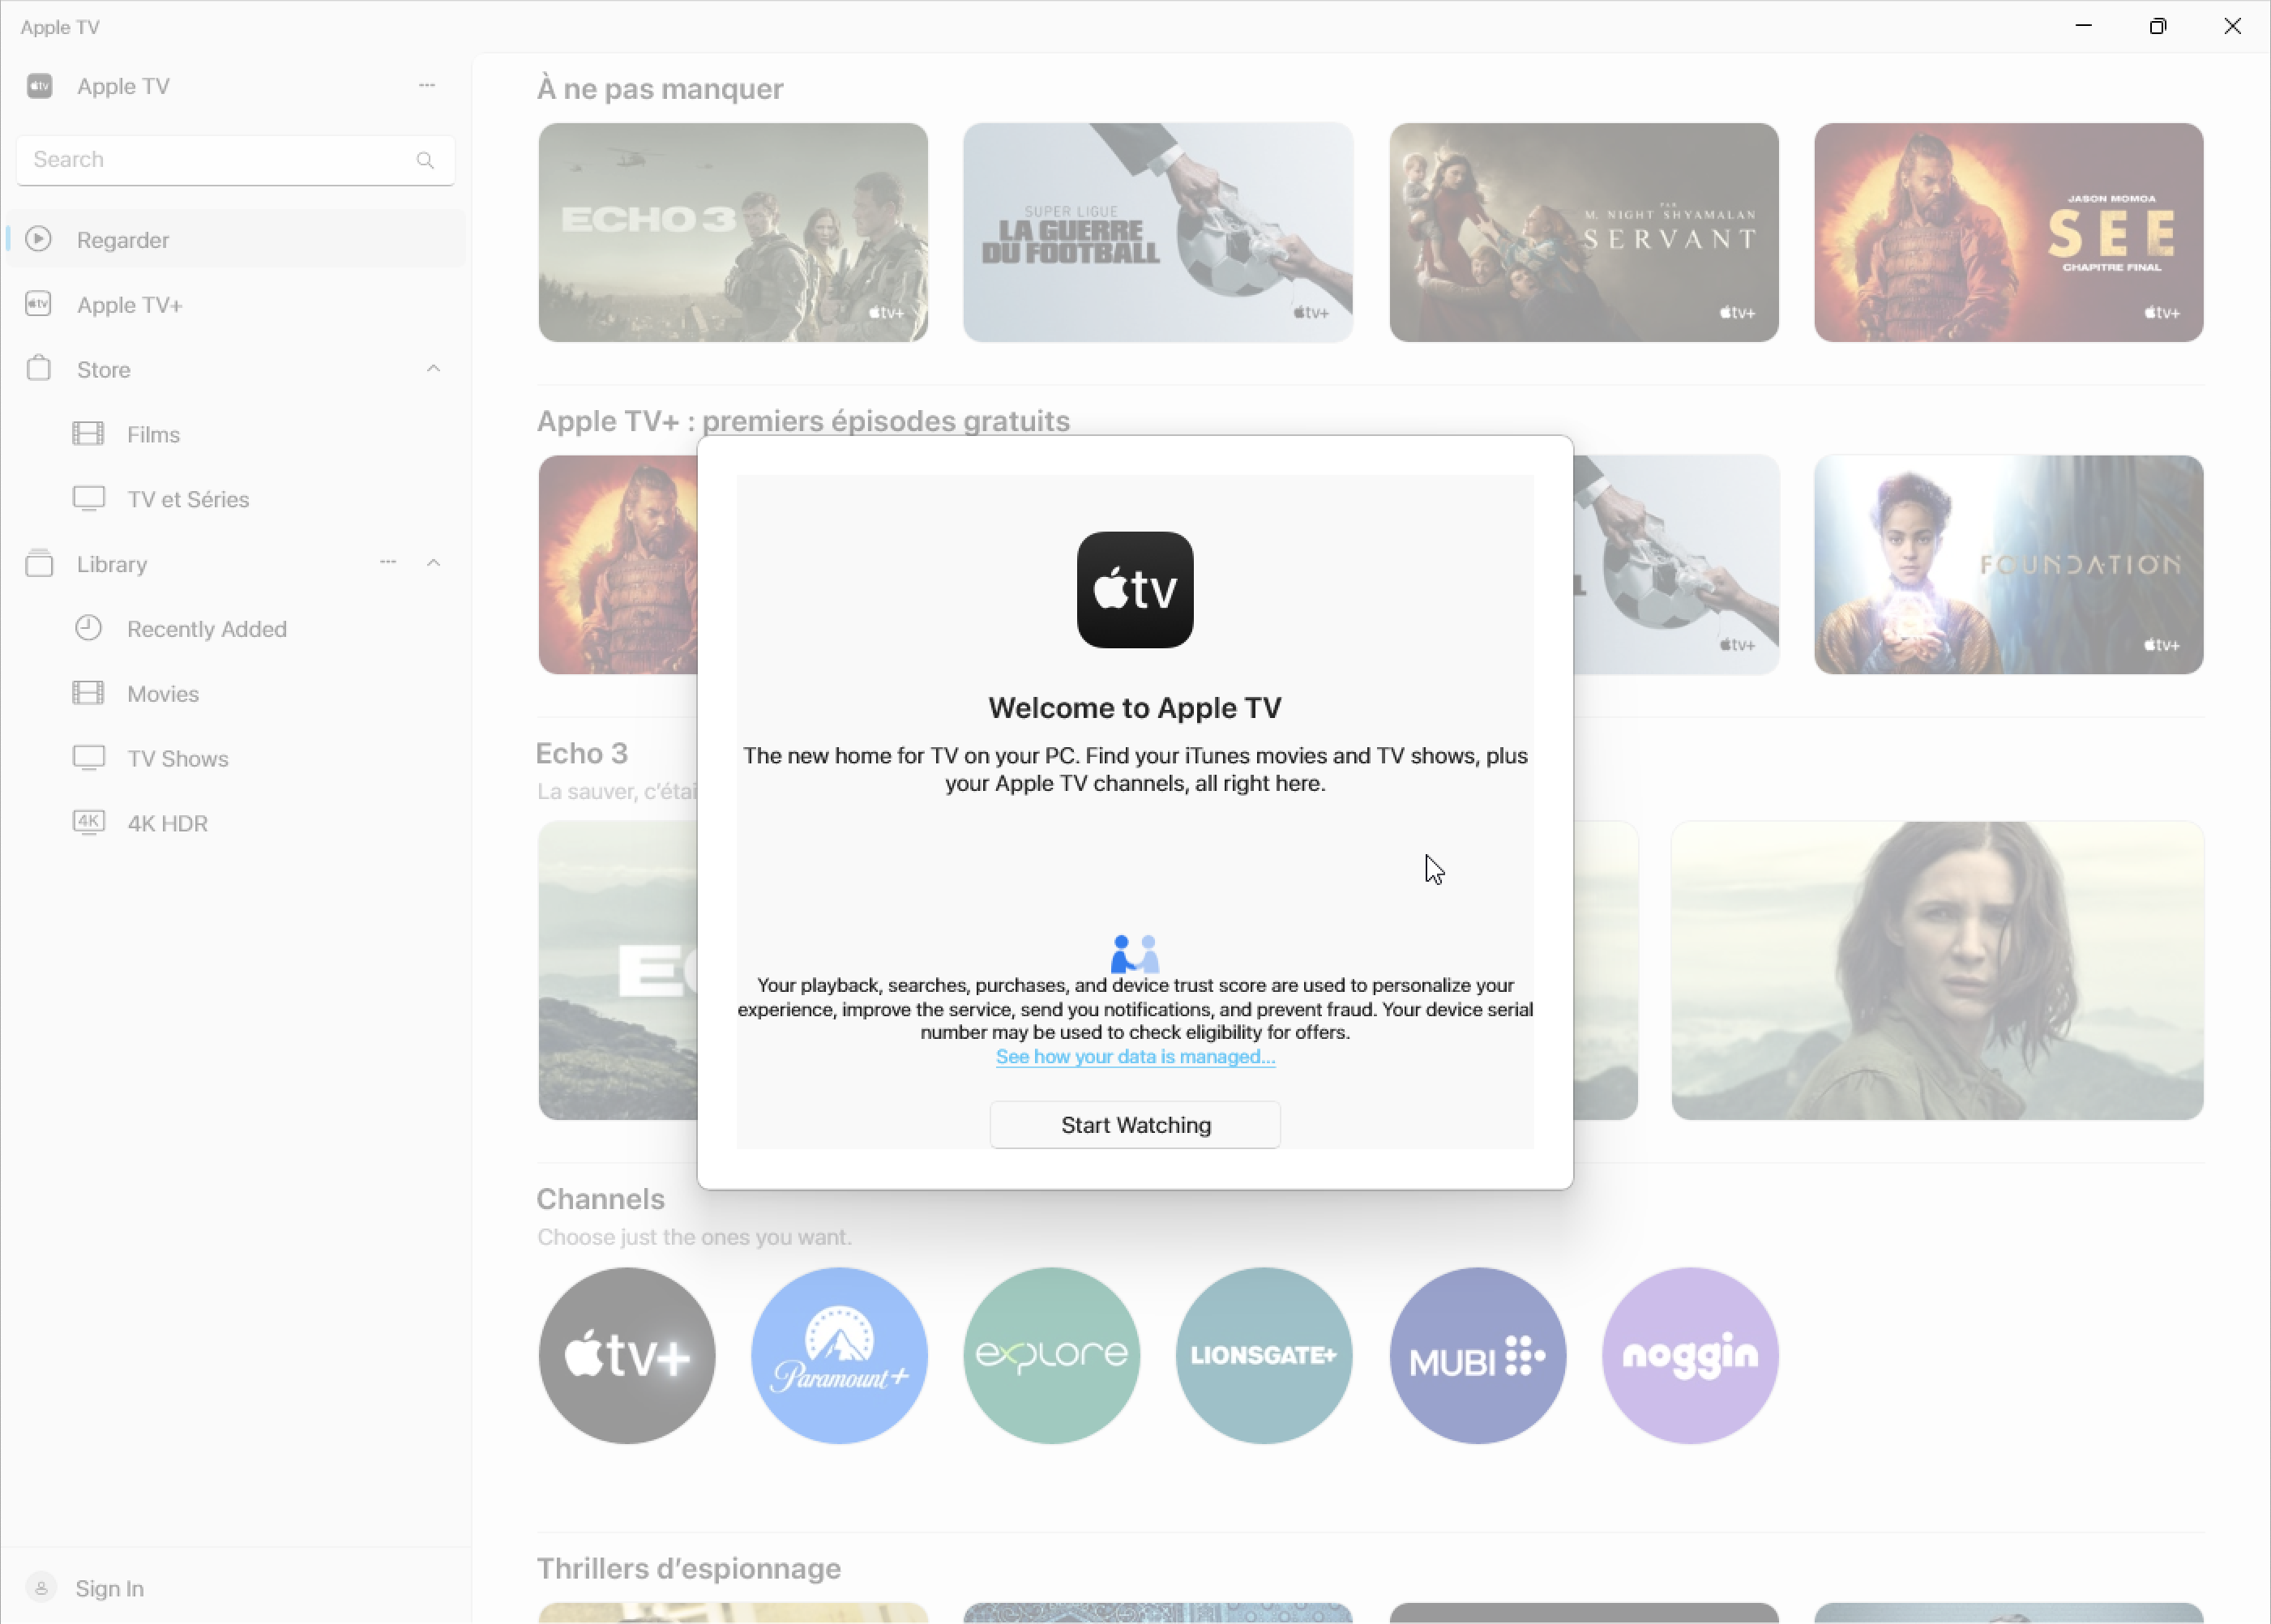Open the Films filmstrip icon under Store
Image resolution: width=2271 pixels, height=1624 pixels.
(89, 434)
